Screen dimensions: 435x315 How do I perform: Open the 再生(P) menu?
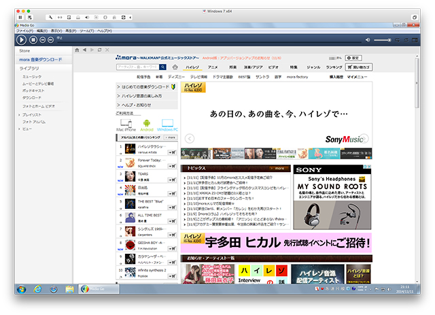pyautogui.click(x=71, y=31)
